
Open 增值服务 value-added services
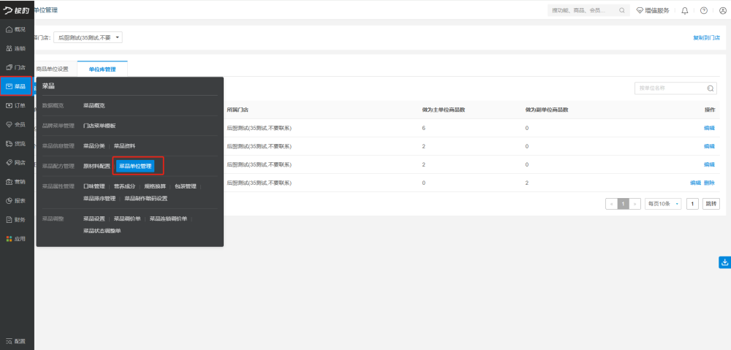coord(653,10)
